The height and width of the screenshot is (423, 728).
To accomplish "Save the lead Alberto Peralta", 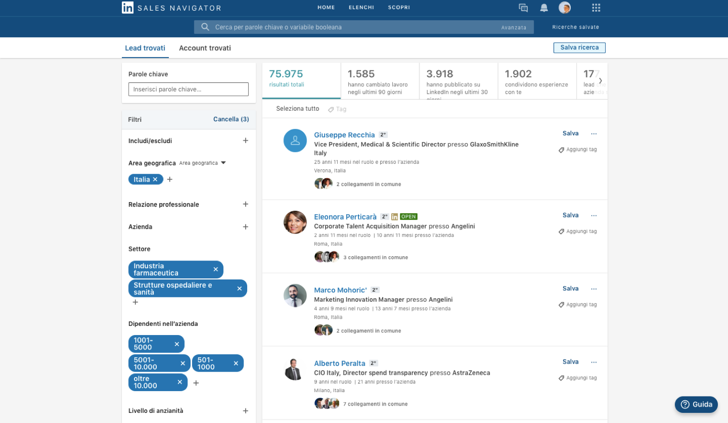I will point(571,362).
